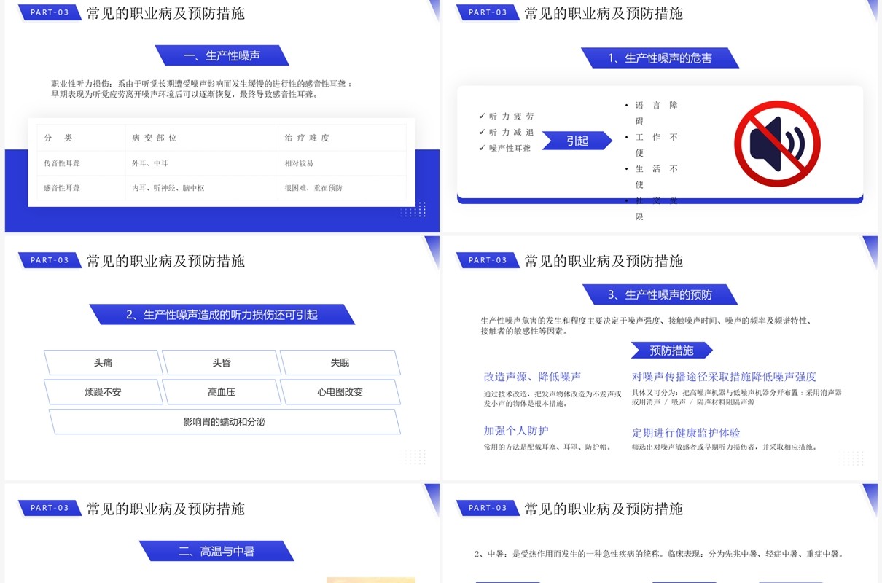The height and width of the screenshot is (583, 882).
Task: Select the '感音性耳聋' table cell
Action: coord(81,188)
